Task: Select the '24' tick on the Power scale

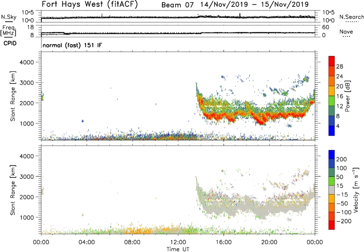Action: coord(339,76)
